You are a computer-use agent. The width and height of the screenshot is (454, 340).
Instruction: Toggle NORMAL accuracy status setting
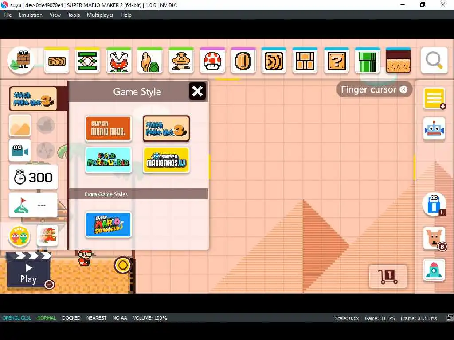click(46, 318)
